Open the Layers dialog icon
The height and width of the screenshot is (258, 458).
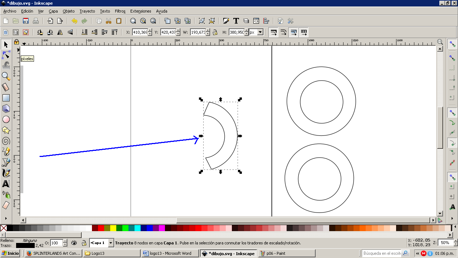point(246,21)
